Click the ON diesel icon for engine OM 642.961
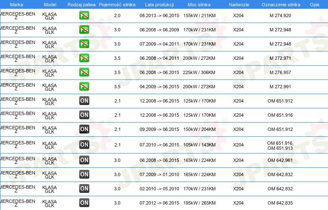 coord(84,160)
